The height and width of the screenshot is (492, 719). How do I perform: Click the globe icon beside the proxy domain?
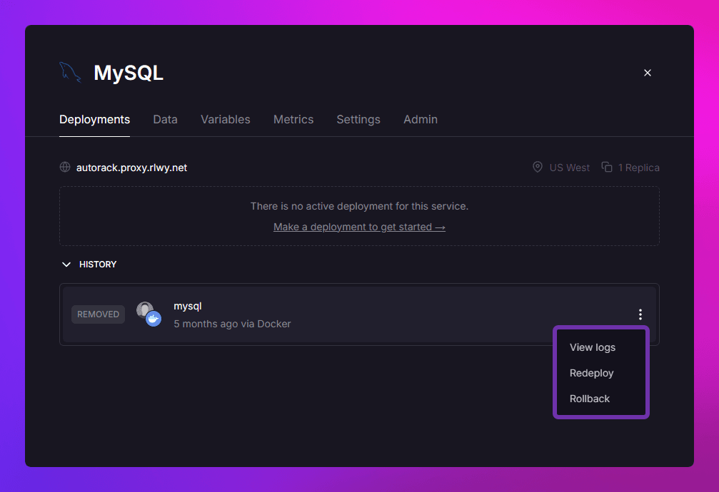[x=65, y=168]
